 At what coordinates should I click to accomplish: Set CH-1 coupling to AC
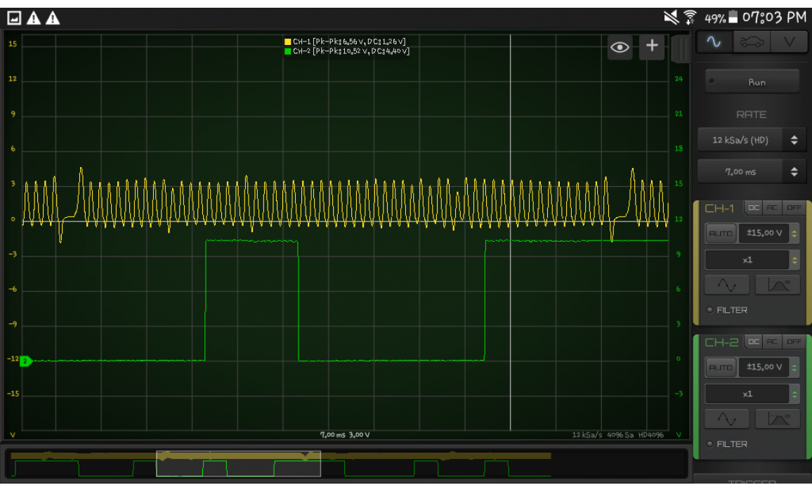tap(773, 208)
